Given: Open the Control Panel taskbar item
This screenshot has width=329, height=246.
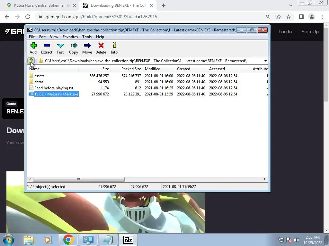Looking at the screenshot, I should point(88,240).
